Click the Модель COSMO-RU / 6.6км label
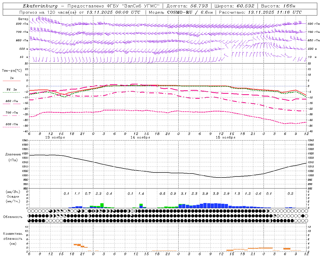321x256 pixels. pyautogui.click(x=181, y=12)
